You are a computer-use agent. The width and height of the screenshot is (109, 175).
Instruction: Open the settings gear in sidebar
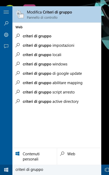tap(6, 35)
